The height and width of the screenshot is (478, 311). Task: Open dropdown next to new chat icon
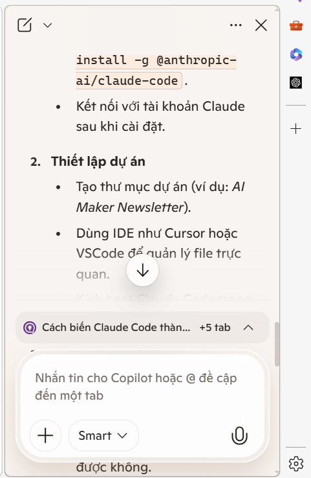tap(47, 25)
